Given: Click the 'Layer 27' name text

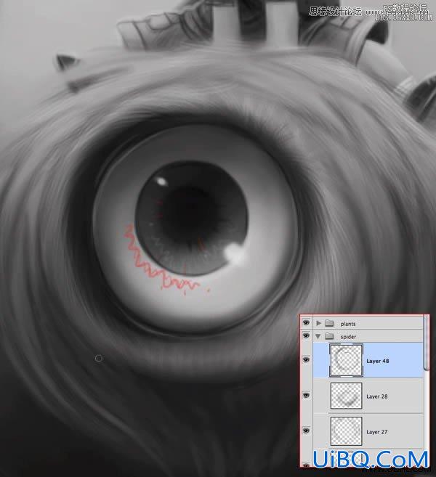Looking at the screenshot, I should (x=377, y=432).
